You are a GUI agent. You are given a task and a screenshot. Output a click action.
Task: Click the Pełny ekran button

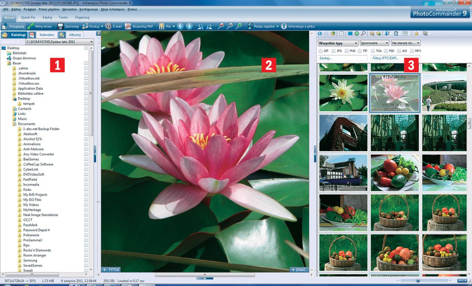(40, 26)
